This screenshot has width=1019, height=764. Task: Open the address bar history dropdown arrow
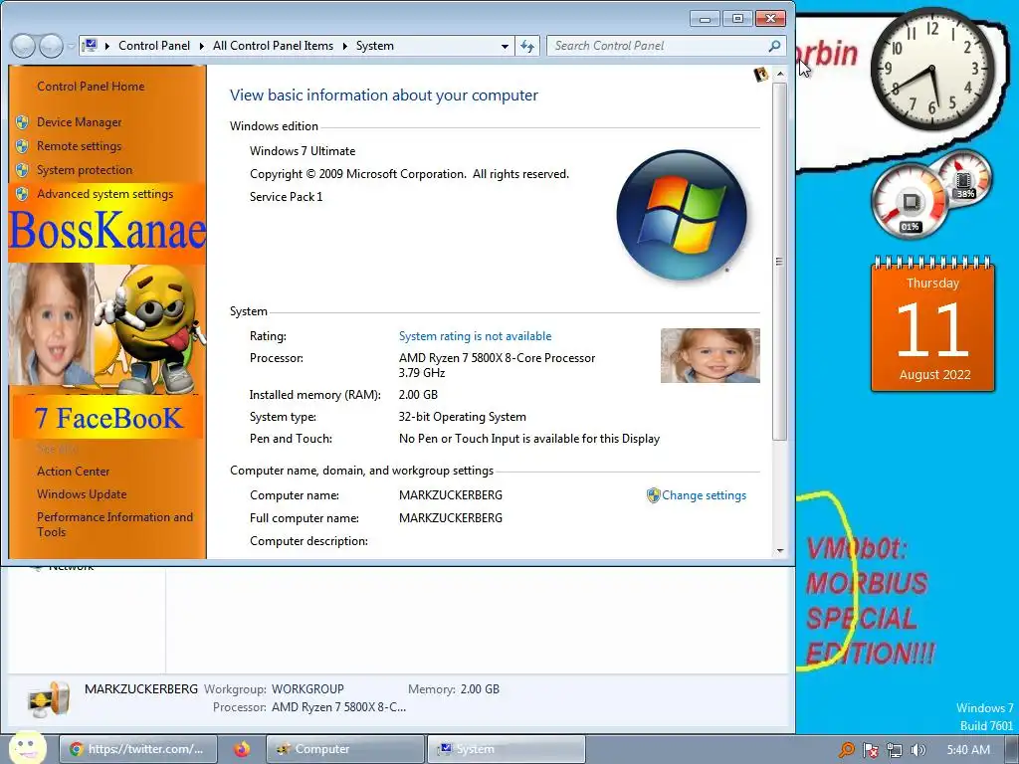505,46
